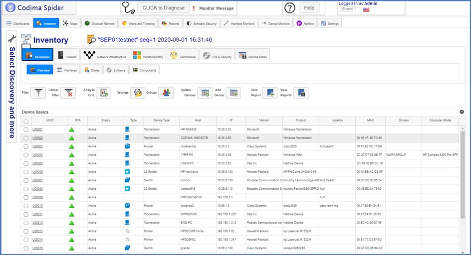Click the Help button
This screenshot has width=471, height=255.
point(309,8)
